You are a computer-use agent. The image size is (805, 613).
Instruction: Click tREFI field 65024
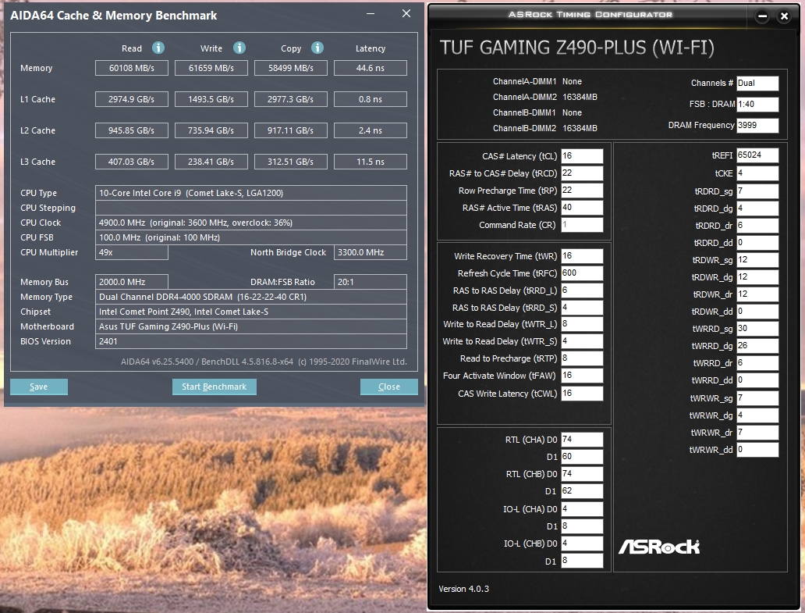[757, 155]
